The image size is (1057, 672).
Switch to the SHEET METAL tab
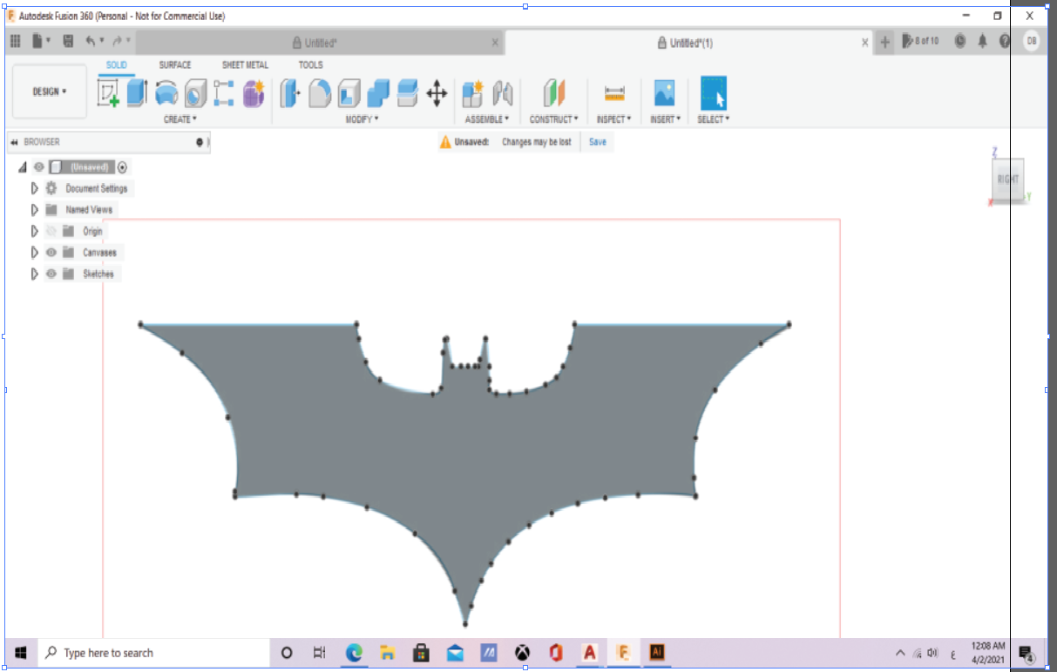245,64
